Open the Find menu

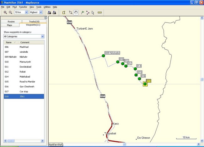point(14,7)
